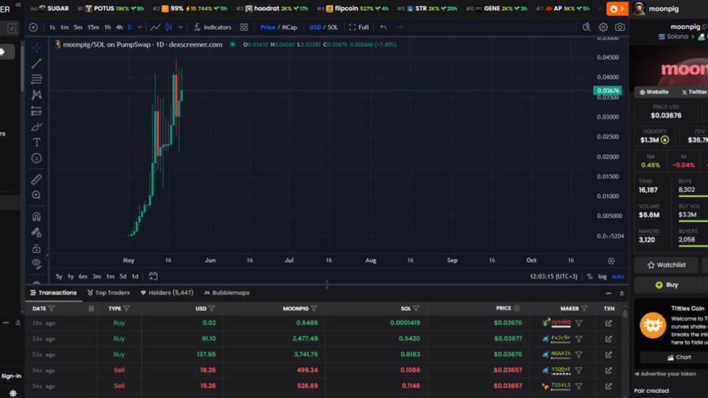
Task: Open the emoji icons tool
Action: 37,158
